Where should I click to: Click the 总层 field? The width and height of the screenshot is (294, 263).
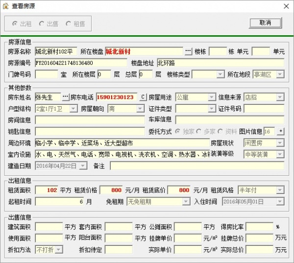pos(146,74)
